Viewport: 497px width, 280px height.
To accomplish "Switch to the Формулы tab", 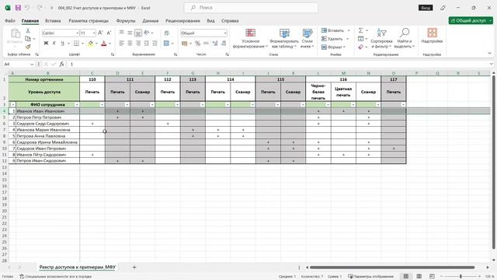I will (126, 21).
